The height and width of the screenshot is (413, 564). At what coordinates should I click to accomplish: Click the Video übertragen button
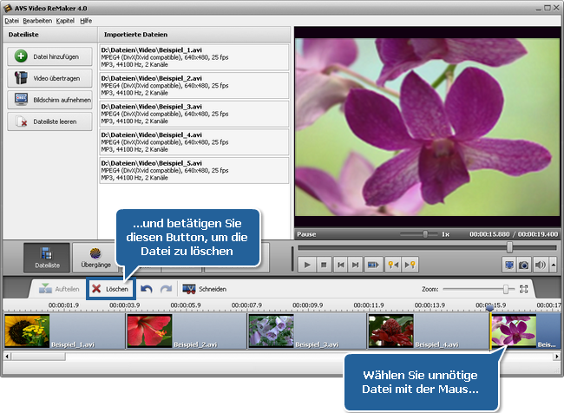(x=49, y=78)
